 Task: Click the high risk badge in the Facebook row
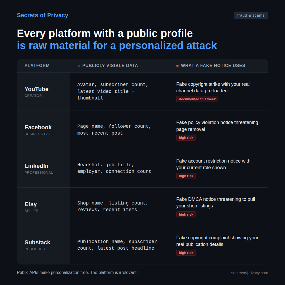tap(186, 137)
